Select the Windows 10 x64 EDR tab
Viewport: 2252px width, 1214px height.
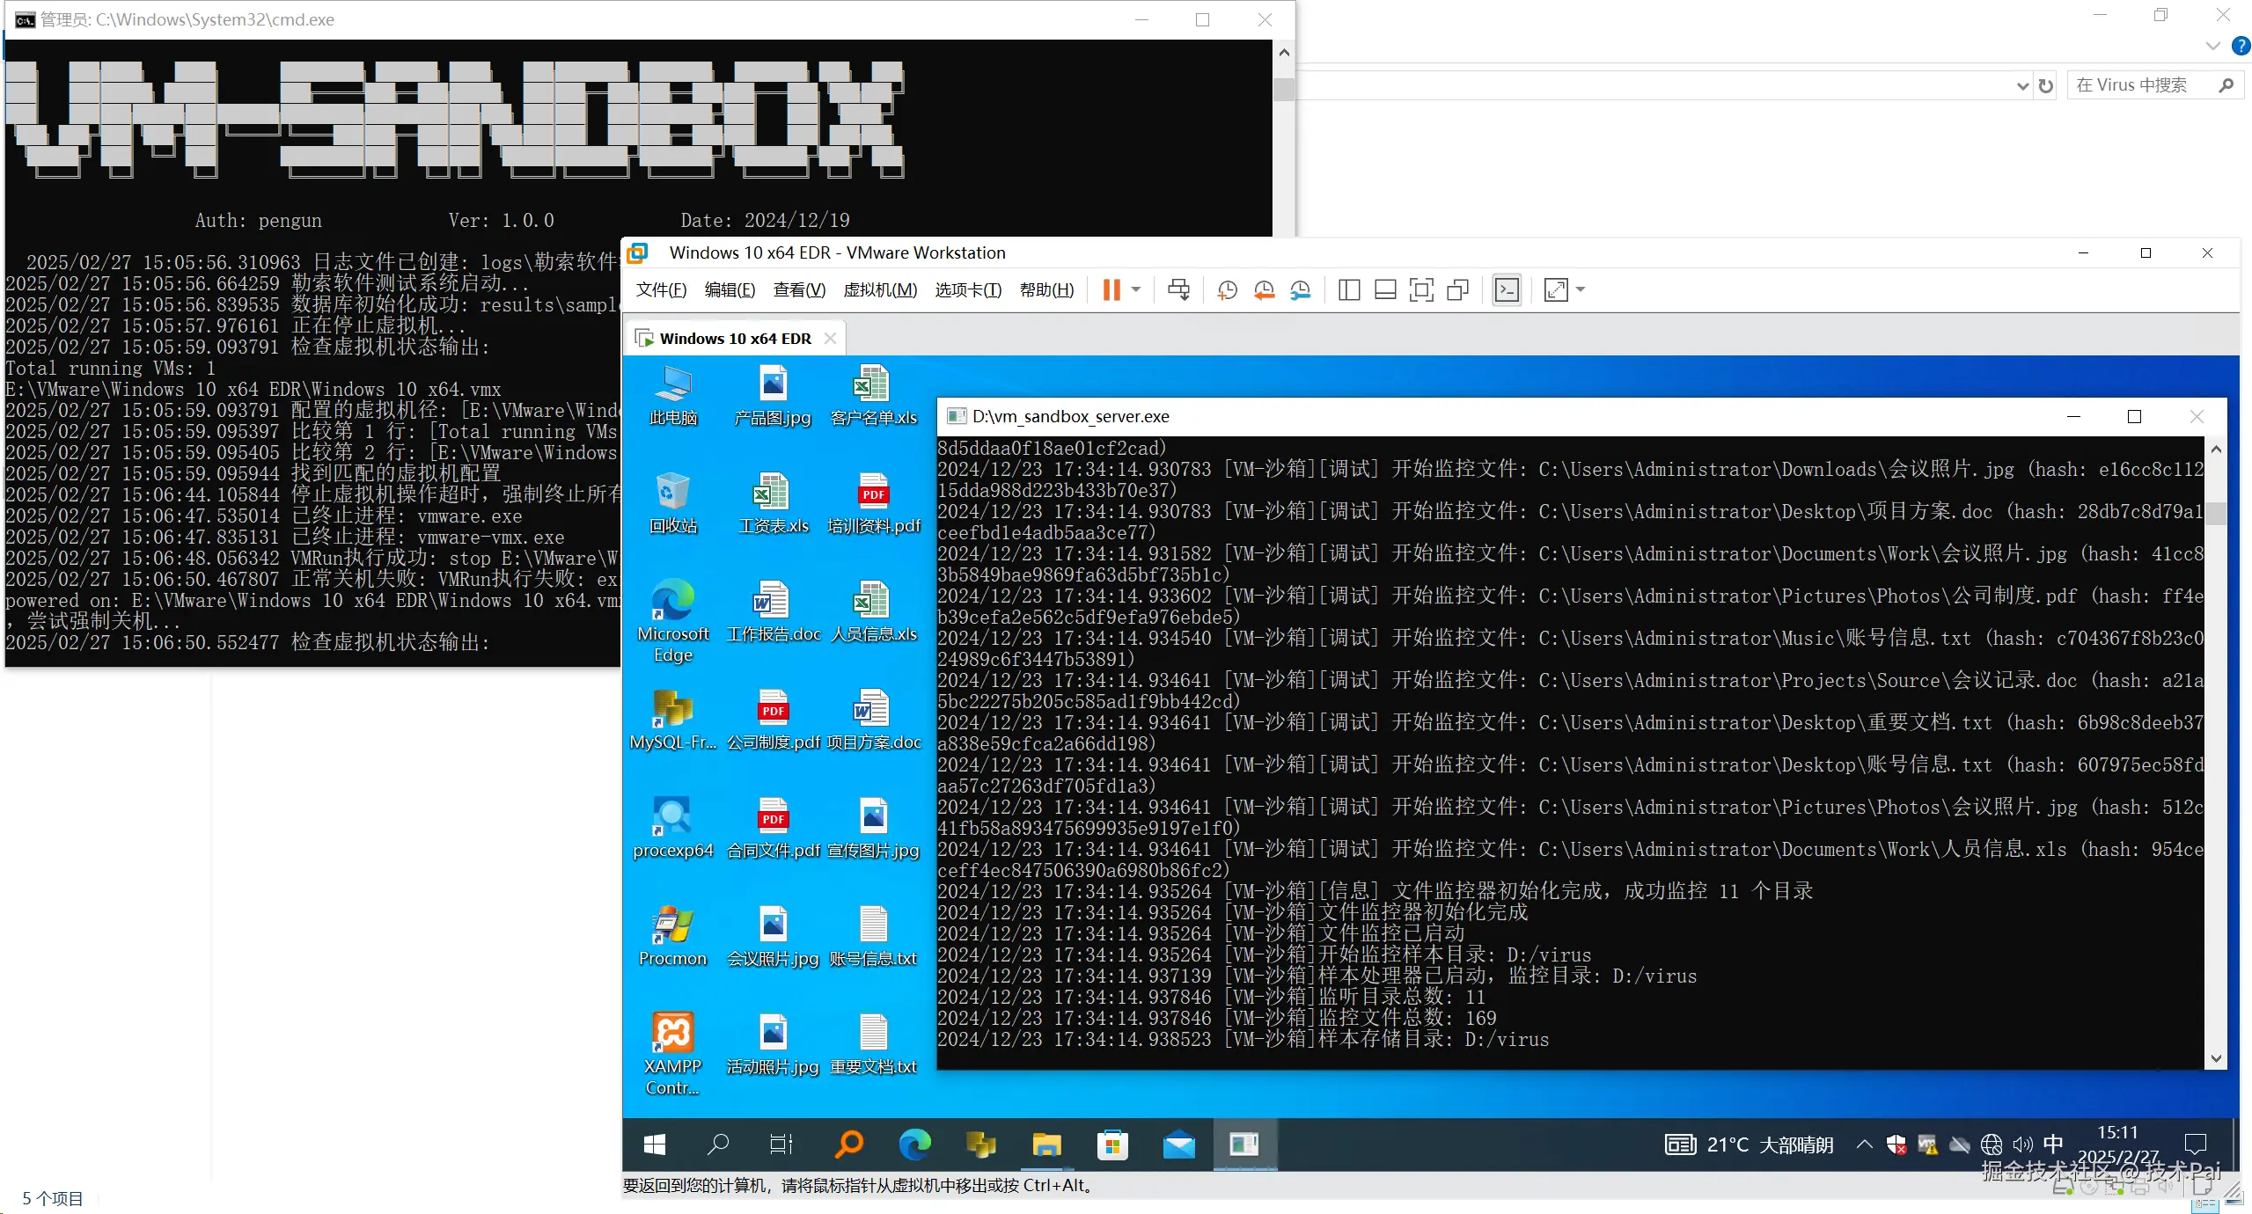click(x=735, y=339)
